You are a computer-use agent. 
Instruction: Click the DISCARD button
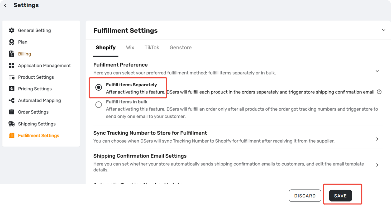pos(305,196)
